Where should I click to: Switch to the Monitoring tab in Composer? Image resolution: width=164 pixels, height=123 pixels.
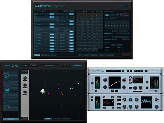[37, 55]
